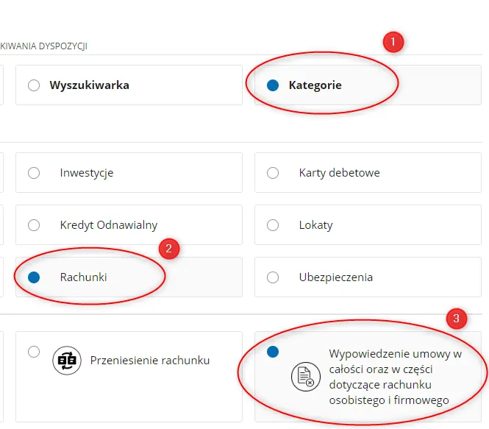Select the Wyszukiwarka radio button

tap(34, 85)
